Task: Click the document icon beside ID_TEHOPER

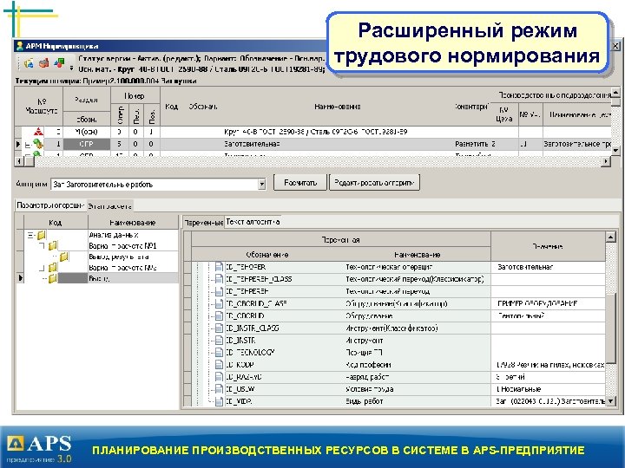Action: (x=219, y=267)
